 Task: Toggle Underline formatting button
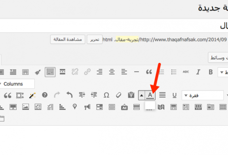coord(174,95)
